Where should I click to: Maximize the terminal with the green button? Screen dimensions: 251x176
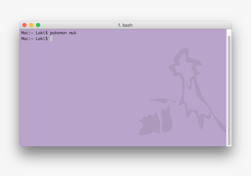(x=38, y=25)
